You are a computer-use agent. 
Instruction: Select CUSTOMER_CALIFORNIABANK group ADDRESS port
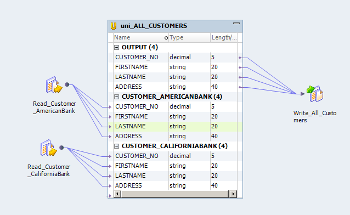click(175, 185)
